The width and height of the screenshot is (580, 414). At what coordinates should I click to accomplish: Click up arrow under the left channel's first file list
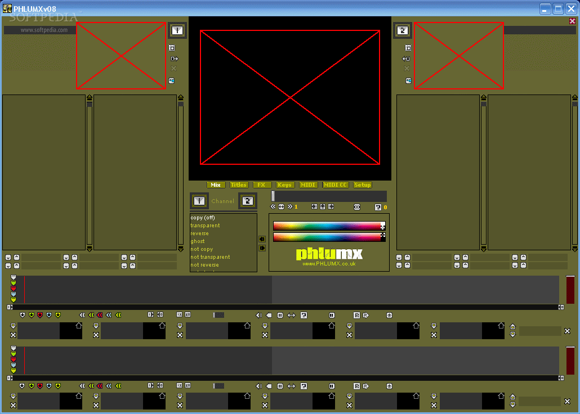(x=17, y=257)
